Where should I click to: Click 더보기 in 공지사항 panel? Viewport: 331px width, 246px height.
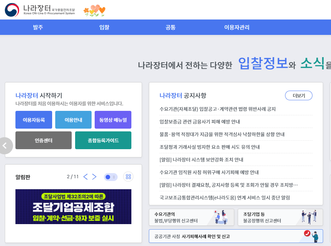[299, 95]
